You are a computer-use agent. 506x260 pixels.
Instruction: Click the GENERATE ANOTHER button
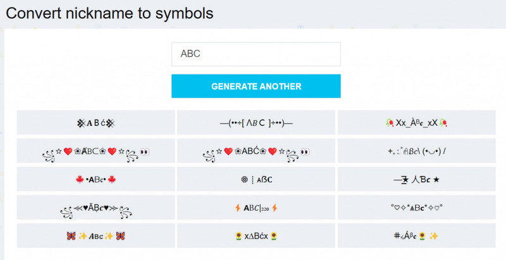pos(256,86)
